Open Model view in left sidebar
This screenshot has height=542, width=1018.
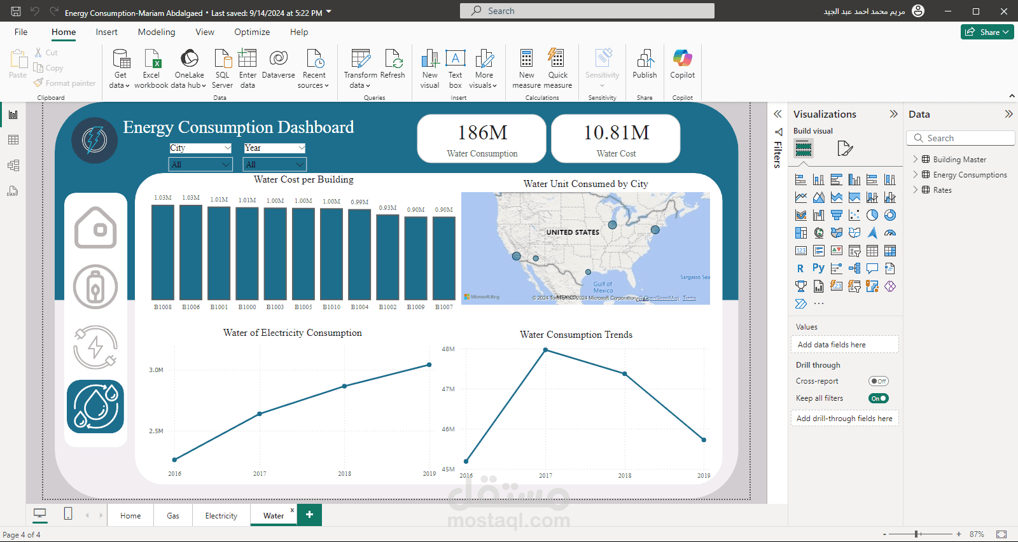[13, 165]
